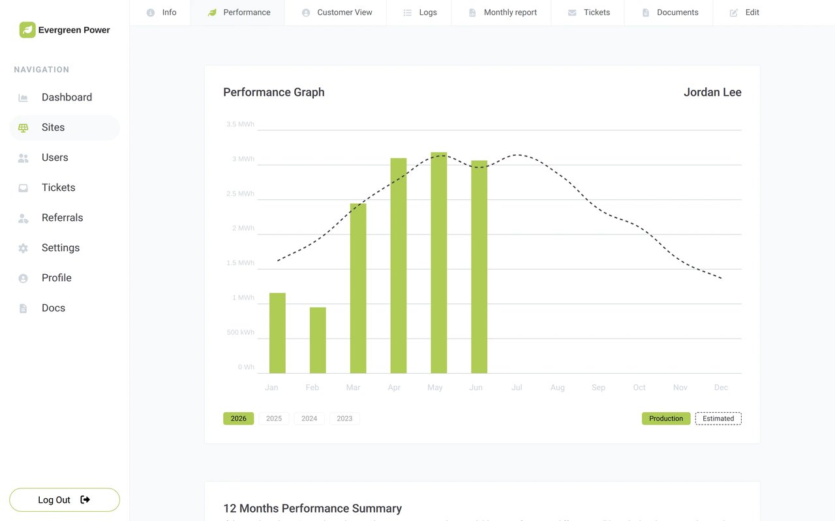Click the Tickets inbox icon in sidebar
The height and width of the screenshot is (521, 835).
23,188
